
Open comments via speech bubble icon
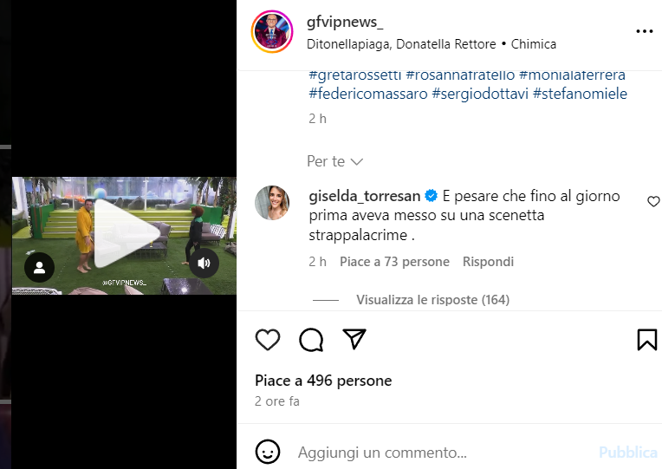311,340
